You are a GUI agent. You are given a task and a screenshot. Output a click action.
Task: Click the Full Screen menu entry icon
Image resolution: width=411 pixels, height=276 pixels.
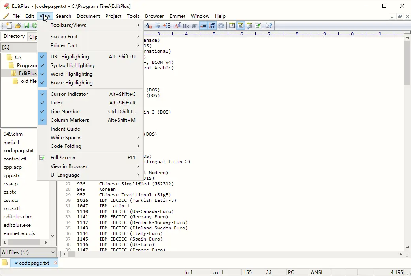pyautogui.click(x=42, y=157)
